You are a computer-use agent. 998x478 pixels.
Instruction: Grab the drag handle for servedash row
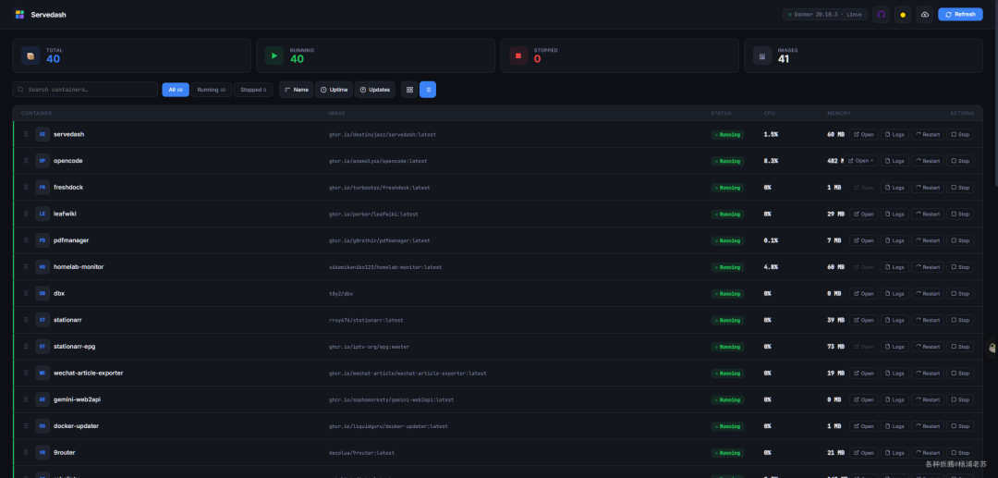pos(26,134)
